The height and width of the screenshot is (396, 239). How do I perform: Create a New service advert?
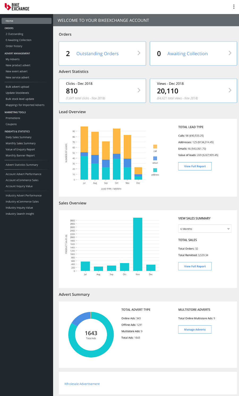18,78
